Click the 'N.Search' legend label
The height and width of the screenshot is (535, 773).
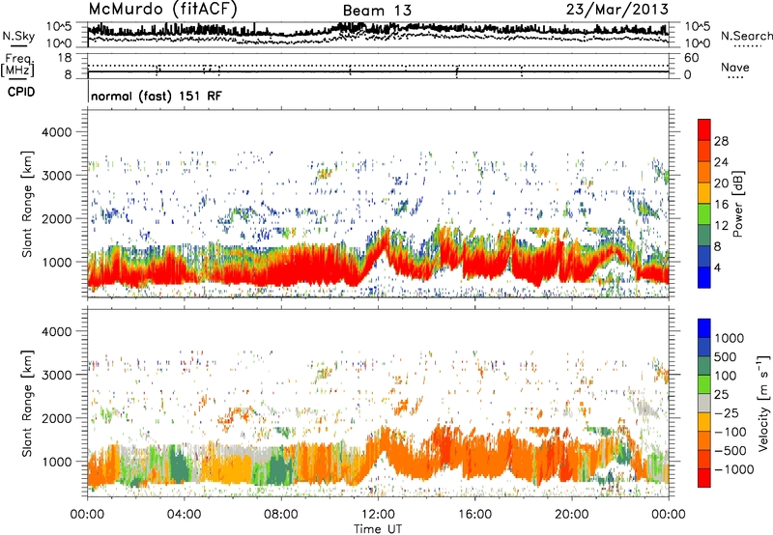(746, 36)
